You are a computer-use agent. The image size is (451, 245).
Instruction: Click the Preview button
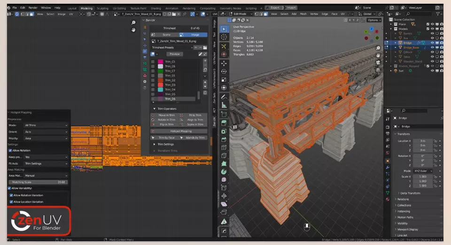pyautogui.click(x=174, y=54)
